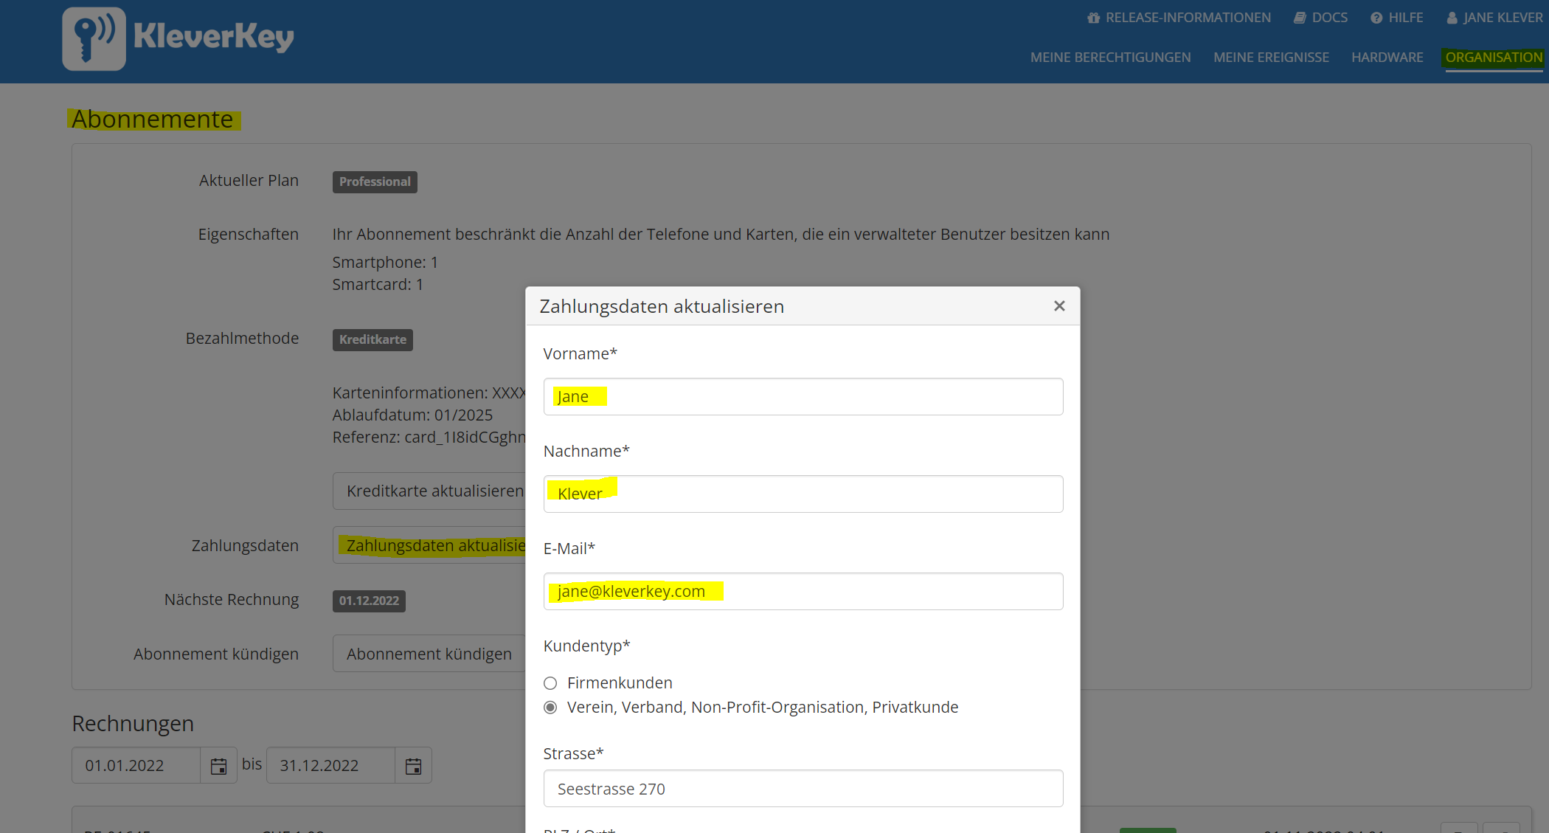The image size is (1549, 833).
Task: Click the Abonnemente heading
Action: pos(153,120)
